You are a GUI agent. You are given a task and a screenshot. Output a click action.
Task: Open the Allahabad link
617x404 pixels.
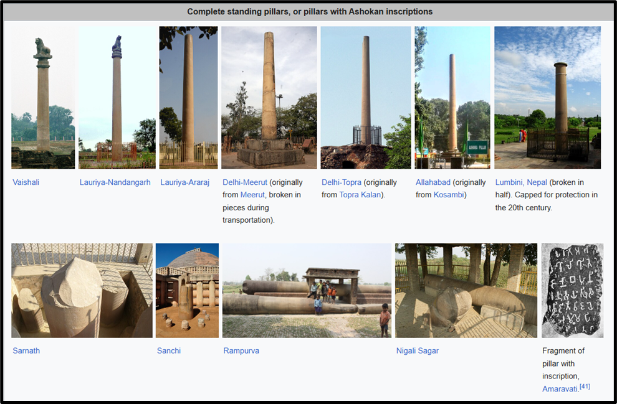coord(433,182)
